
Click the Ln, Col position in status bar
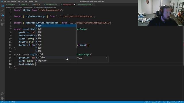pyautogui.click(x=147, y=102)
